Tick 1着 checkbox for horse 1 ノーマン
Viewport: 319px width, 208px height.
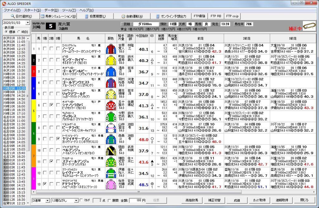tap(45, 48)
